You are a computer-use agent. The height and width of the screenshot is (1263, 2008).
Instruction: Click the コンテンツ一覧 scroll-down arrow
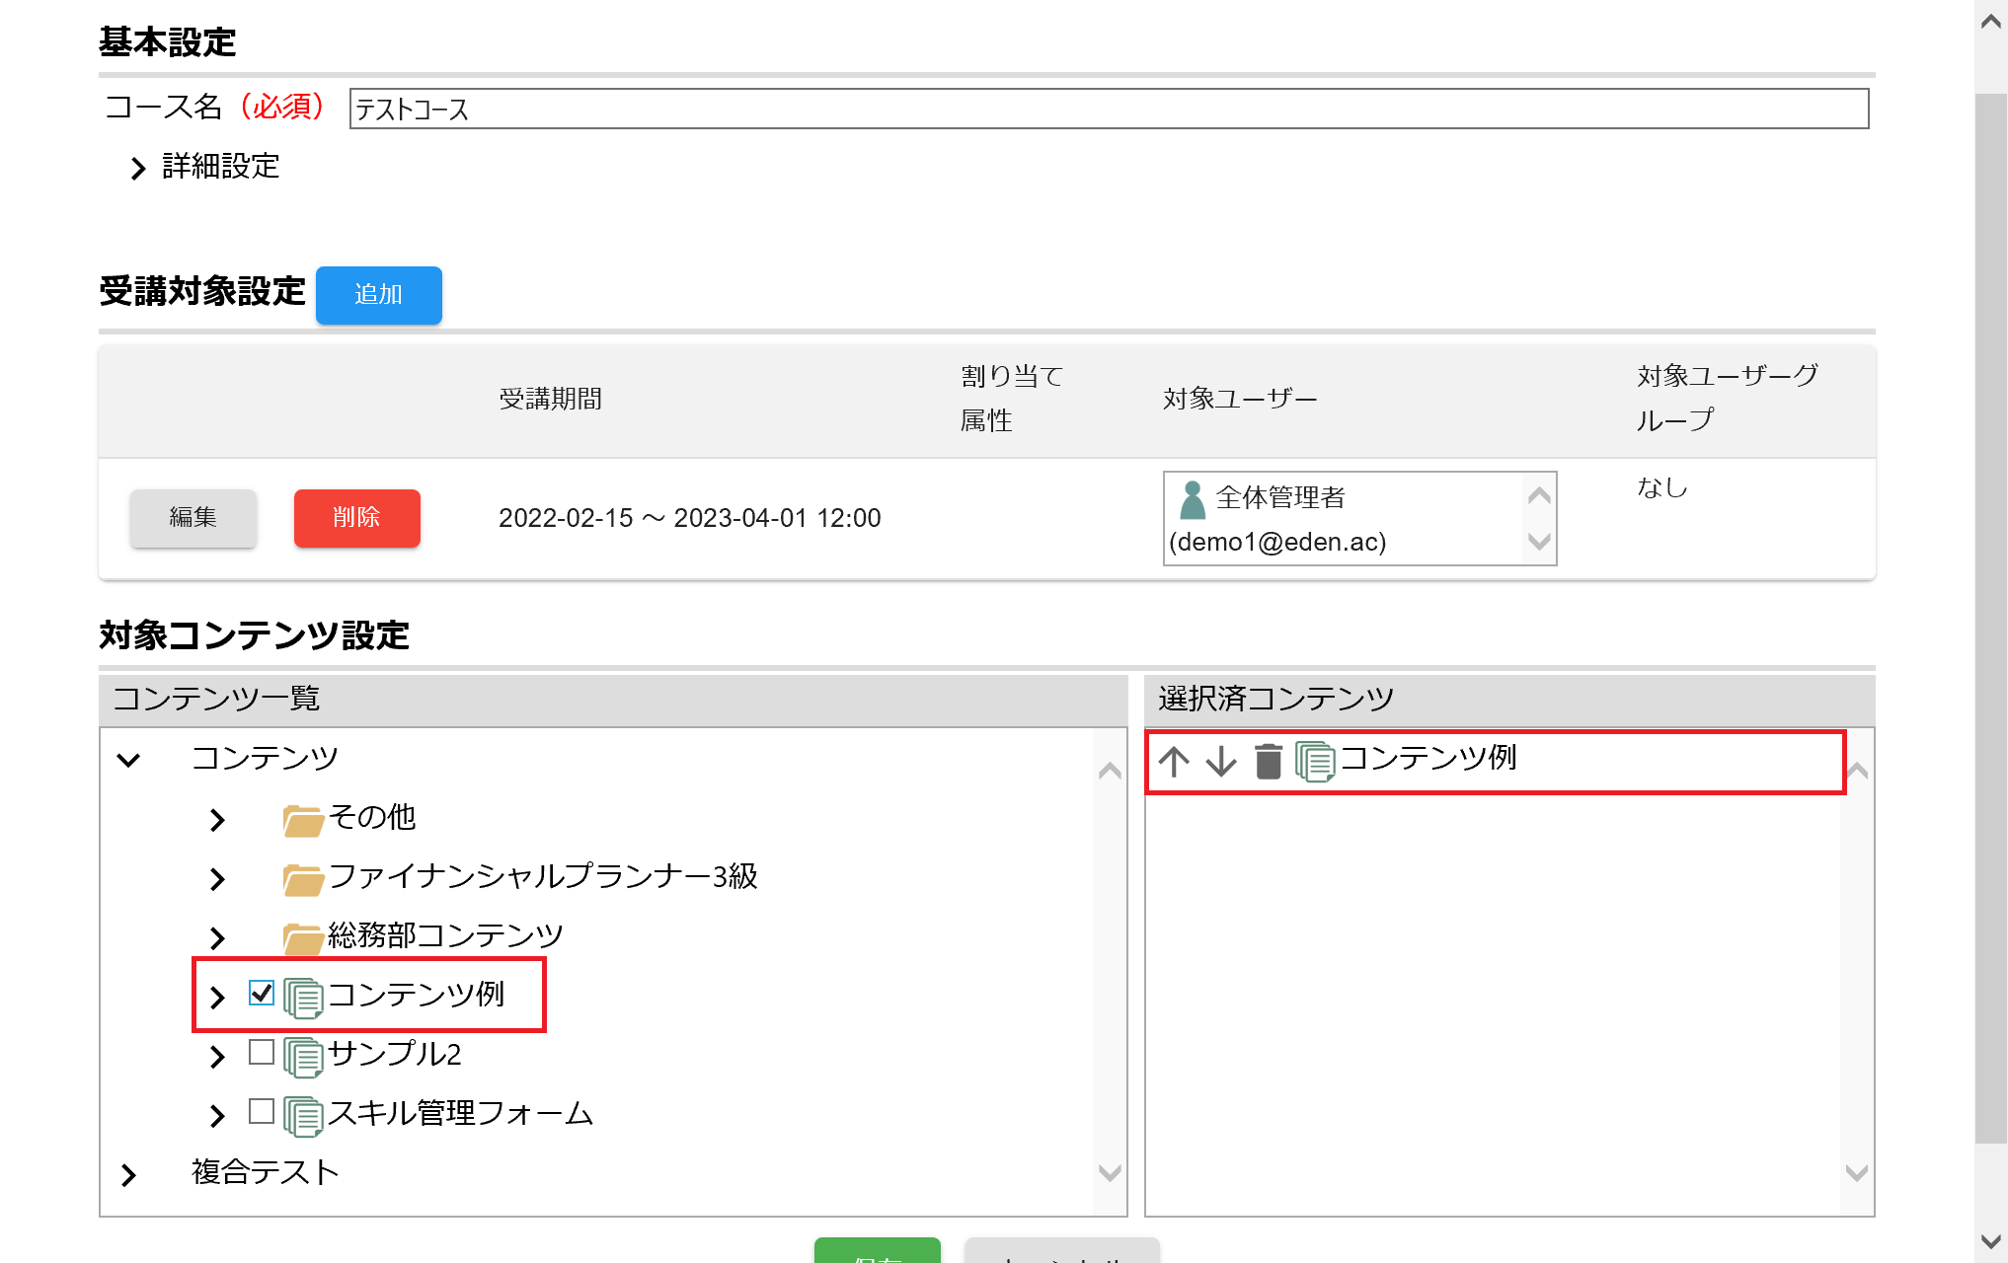coord(1110,1172)
